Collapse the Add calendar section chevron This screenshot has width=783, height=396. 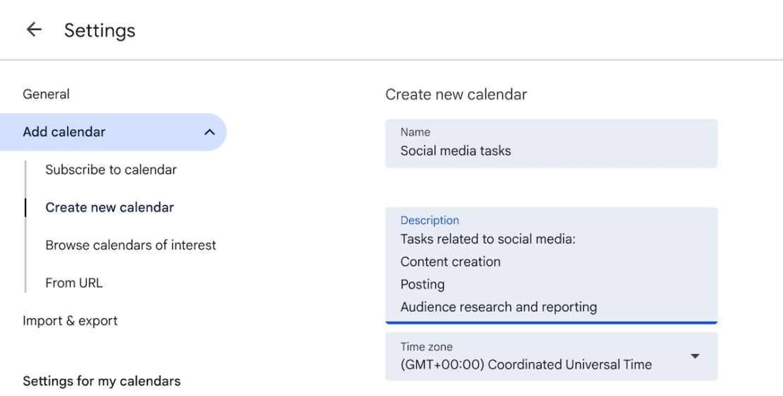click(x=210, y=132)
